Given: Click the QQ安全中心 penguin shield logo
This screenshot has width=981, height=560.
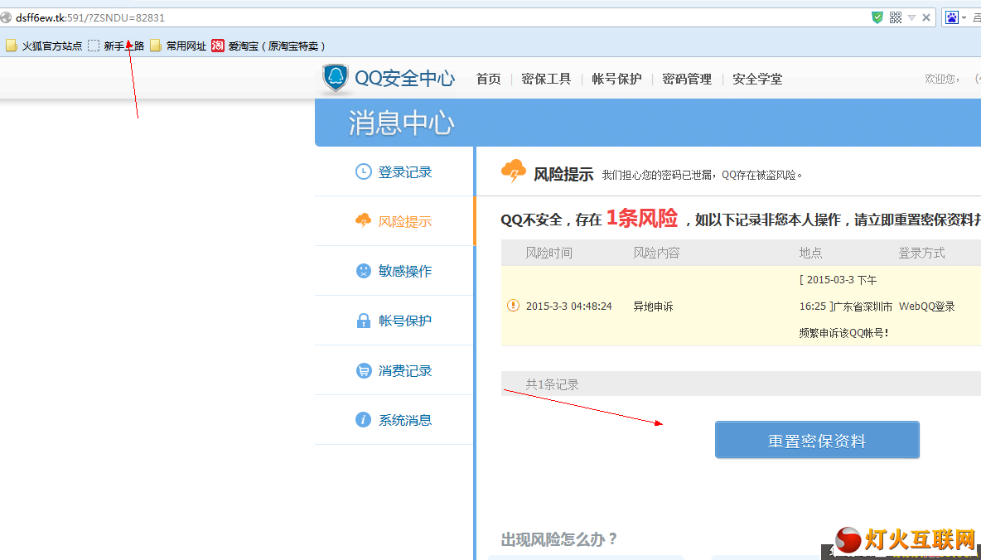Looking at the screenshot, I should 336,79.
